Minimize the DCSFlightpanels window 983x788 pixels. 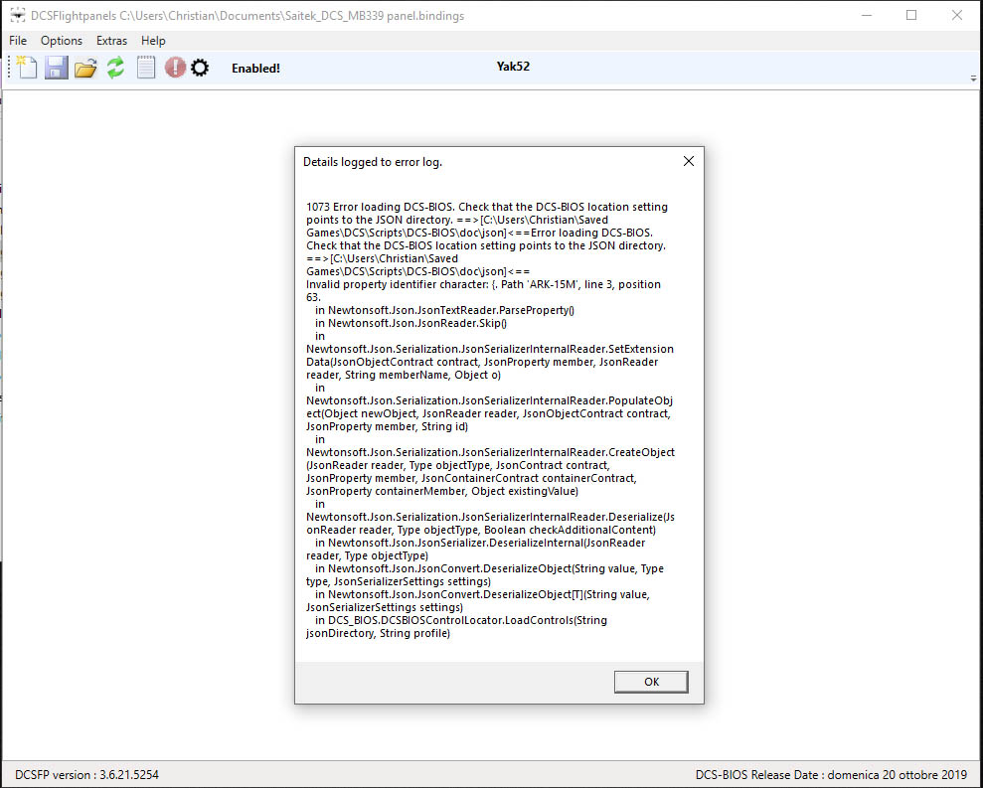coord(867,15)
